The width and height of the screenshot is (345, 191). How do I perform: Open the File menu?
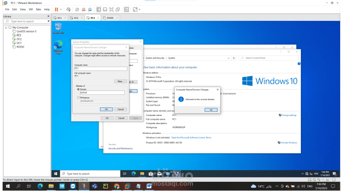point(7,10)
